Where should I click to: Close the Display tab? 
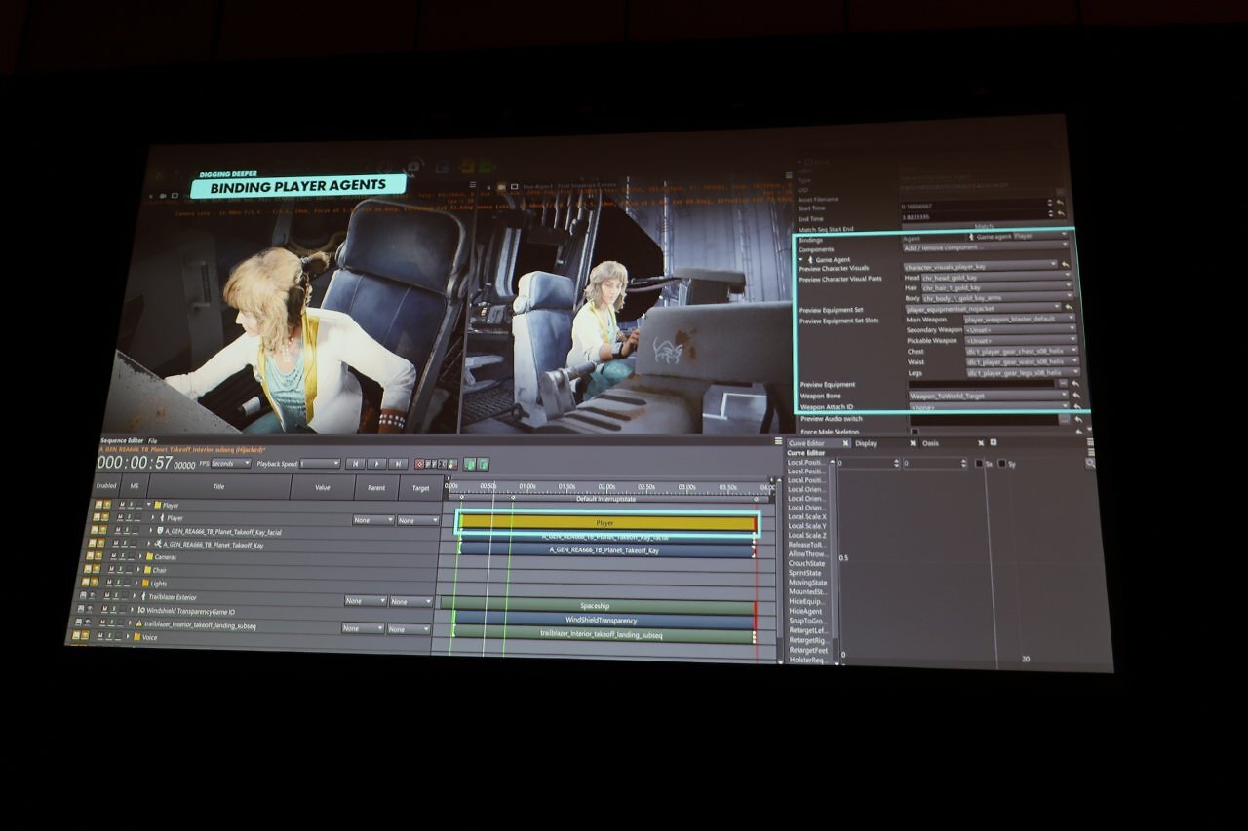913,443
